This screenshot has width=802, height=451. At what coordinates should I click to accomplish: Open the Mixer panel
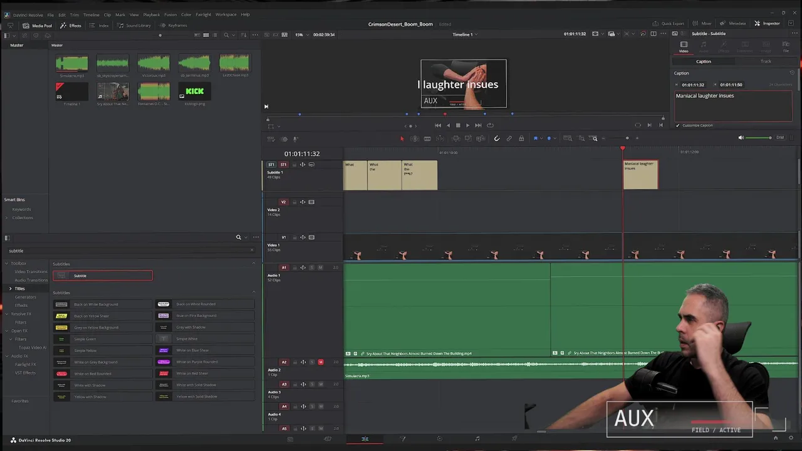[x=702, y=23]
